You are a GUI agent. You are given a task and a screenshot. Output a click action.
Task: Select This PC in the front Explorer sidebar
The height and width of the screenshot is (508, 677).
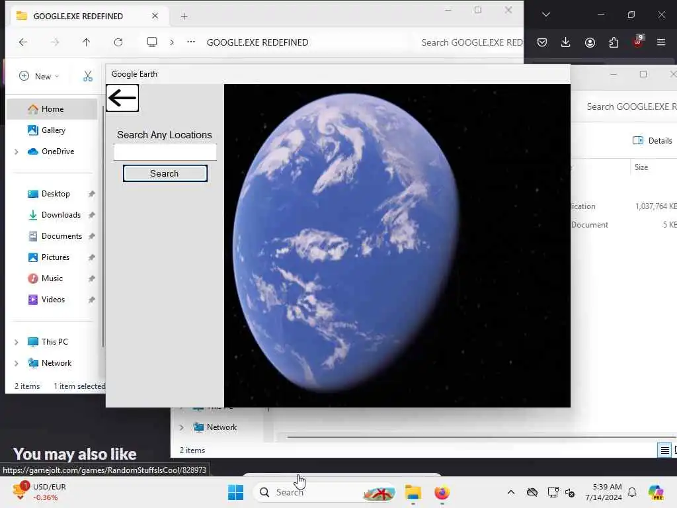[54, 342]
